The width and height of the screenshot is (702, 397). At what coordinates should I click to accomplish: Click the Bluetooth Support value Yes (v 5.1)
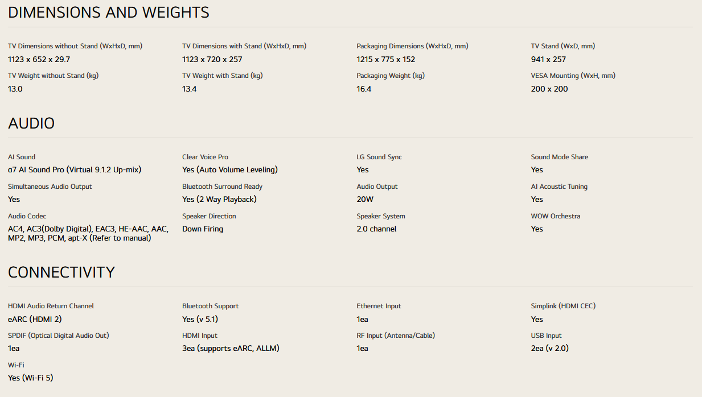pyautogui.click(x=200, y=319)
